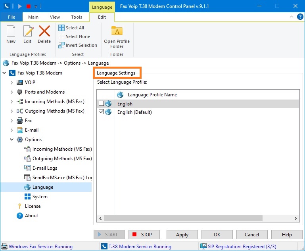This screenshot has height=251, width=305.
Task: Click T.38 Modem Service: Running status
Action: [x=140, y=247]
